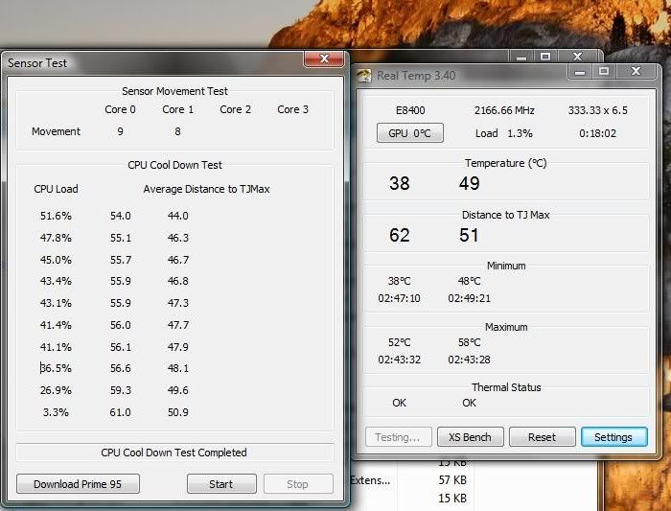Screen dimensions: 671x511
Task: Click the Reset button in Real Temp
Action: (x=542, y=437)
